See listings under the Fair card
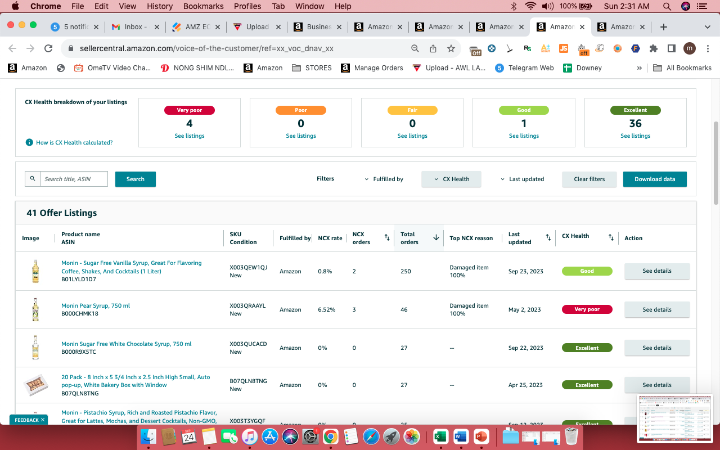 (412, 136)
